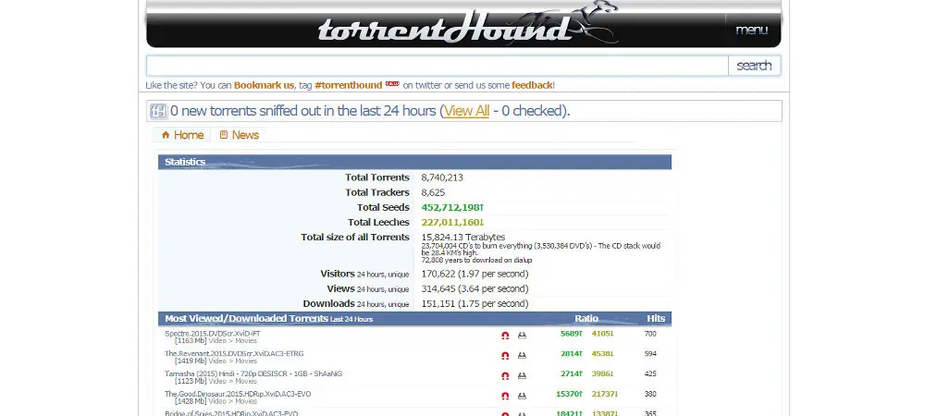Open the #torrenthound twitter tag link
925x416 pixels.
click(x=348, y=85)
